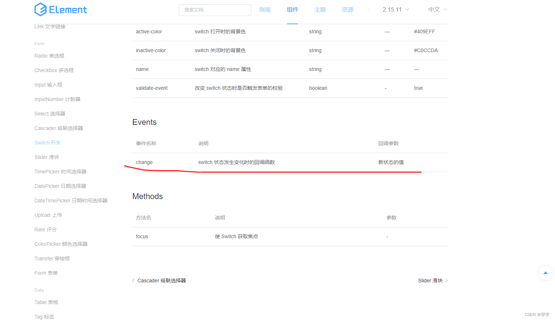
Task: Open InputNumber 计数器 docs
Action: 57,99
